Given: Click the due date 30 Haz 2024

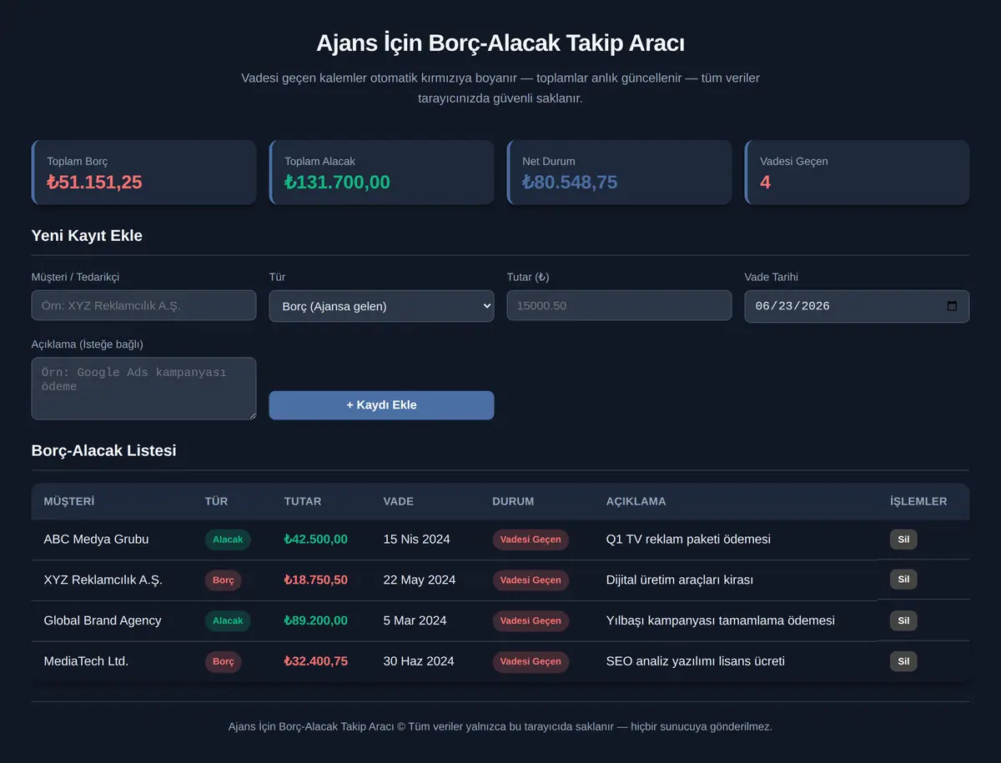Looking at the screenshot, I should (x=419, y=661).
